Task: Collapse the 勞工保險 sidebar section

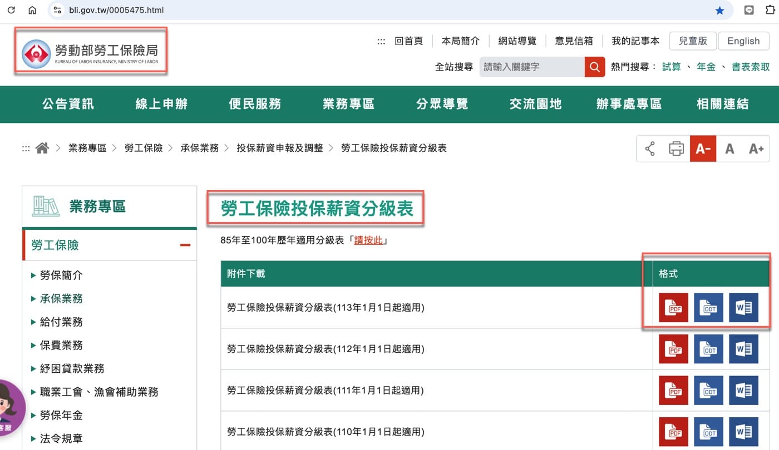Action: coord(185,245)
